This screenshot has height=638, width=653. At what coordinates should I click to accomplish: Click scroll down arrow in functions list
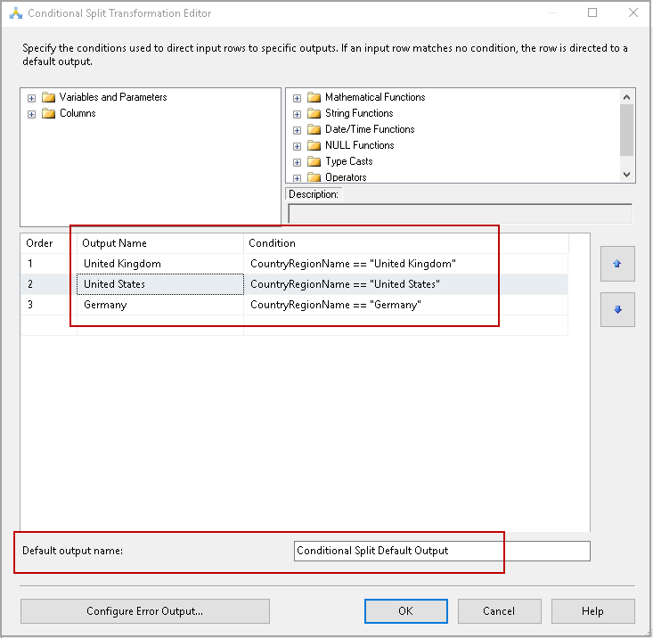coord(626,175)
